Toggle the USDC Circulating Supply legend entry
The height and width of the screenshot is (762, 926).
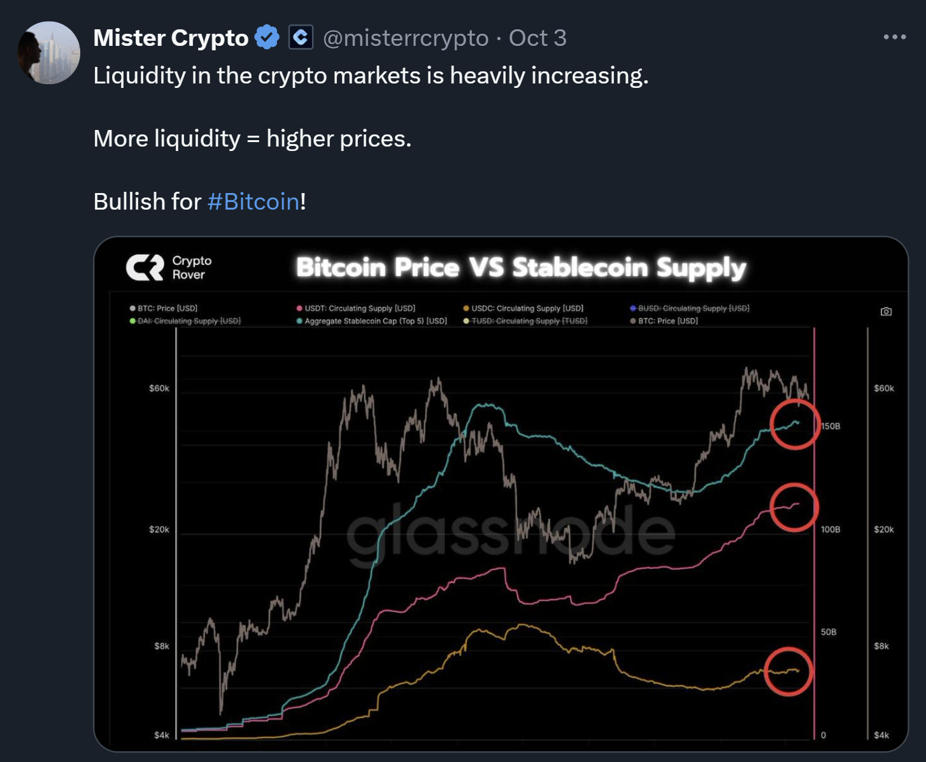pos(524,308)
